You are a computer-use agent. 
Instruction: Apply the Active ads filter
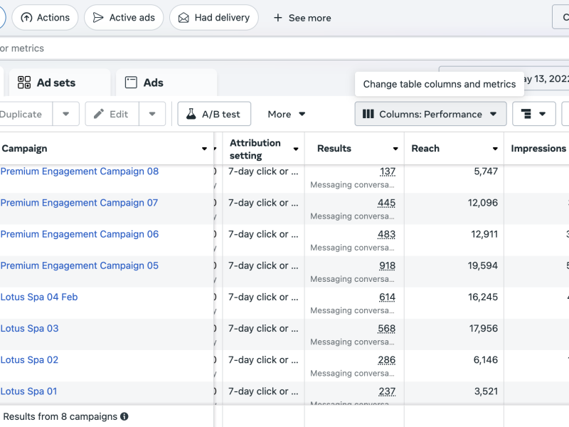[124, 18]
